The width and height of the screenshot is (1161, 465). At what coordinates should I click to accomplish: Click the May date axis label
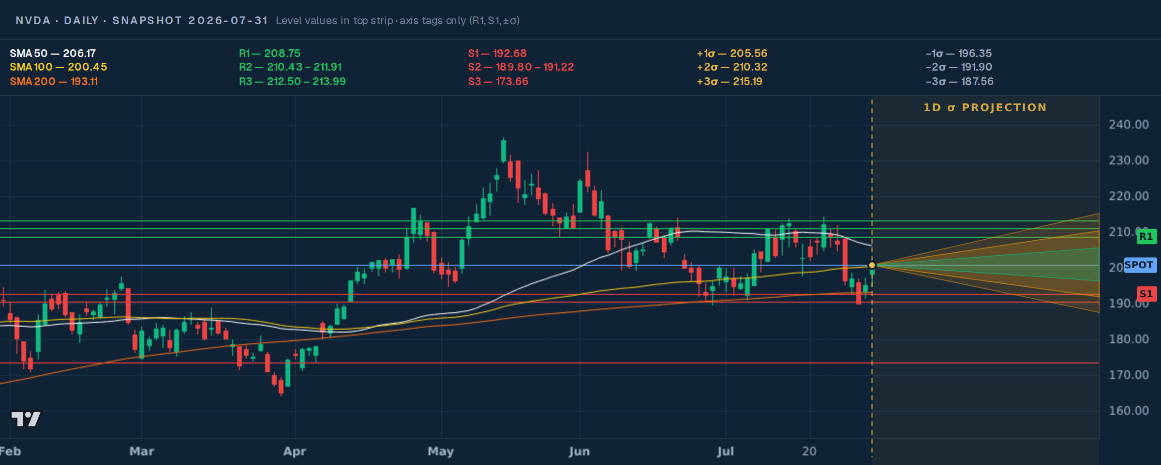[441, 451]
